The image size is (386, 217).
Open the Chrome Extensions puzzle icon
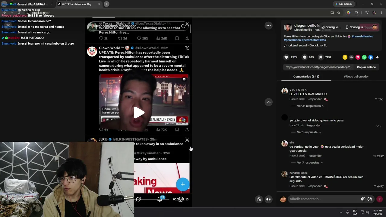pos(356,13)
